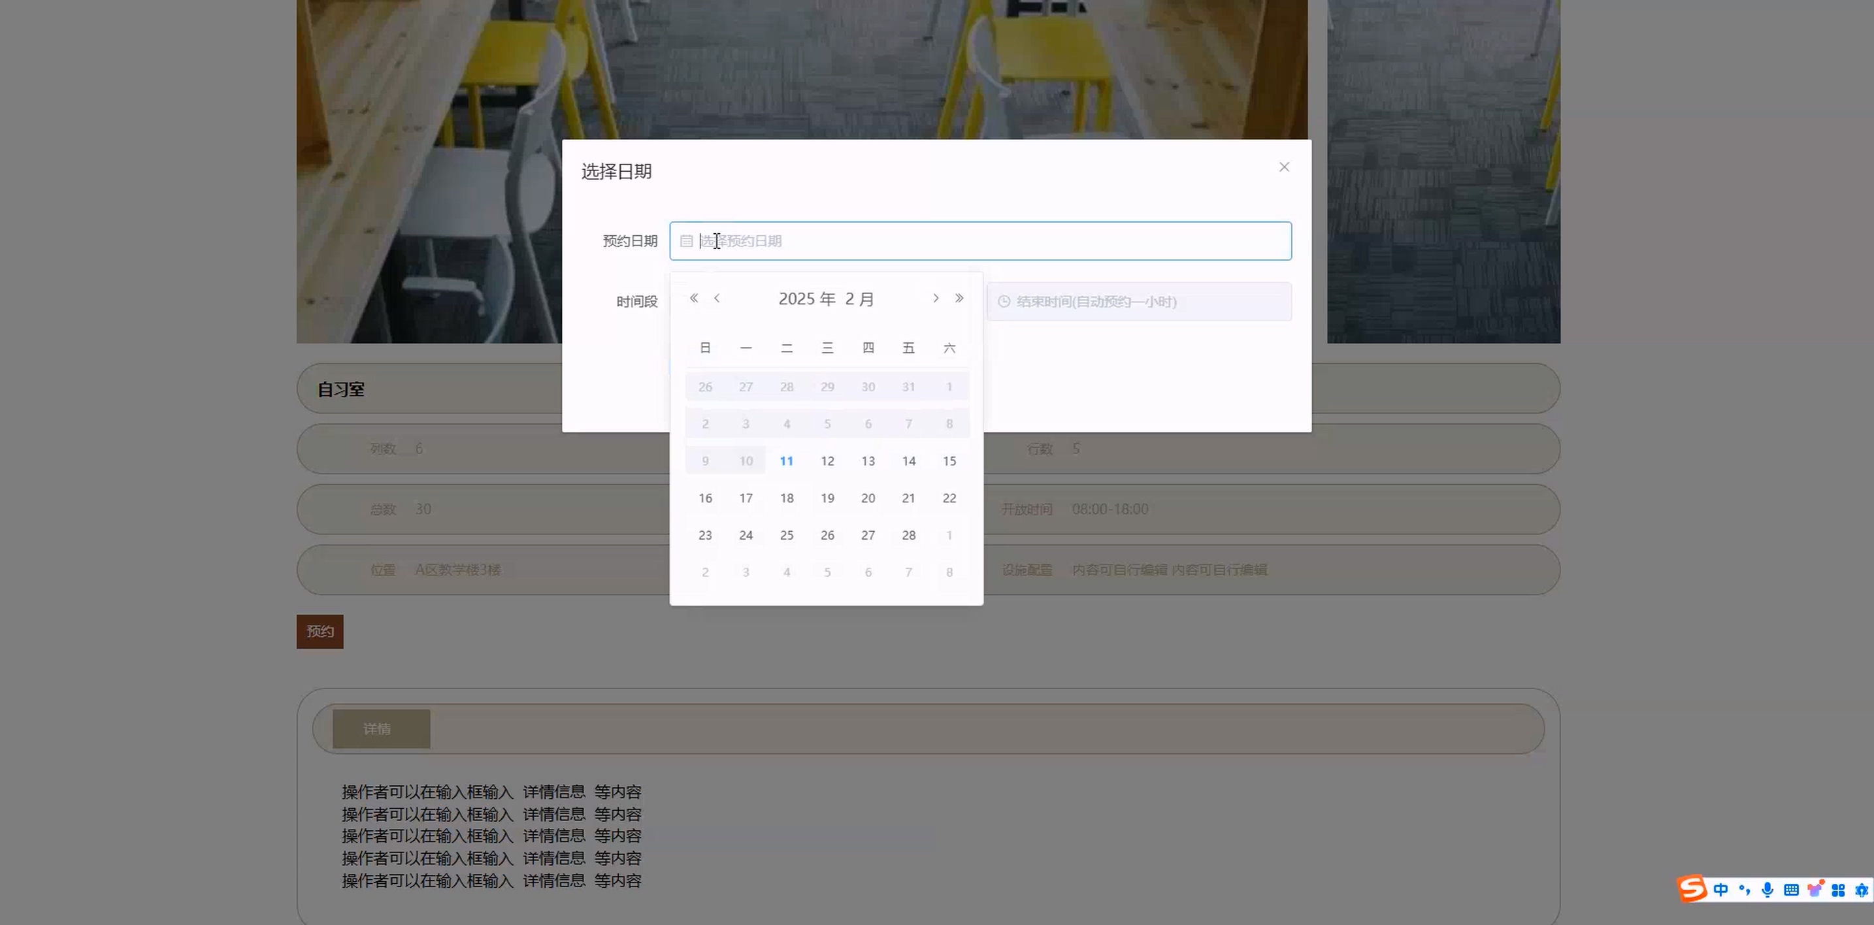Click calendar icon in date field
Viewport: 1874px width, 925px height.
pos(686,242)
